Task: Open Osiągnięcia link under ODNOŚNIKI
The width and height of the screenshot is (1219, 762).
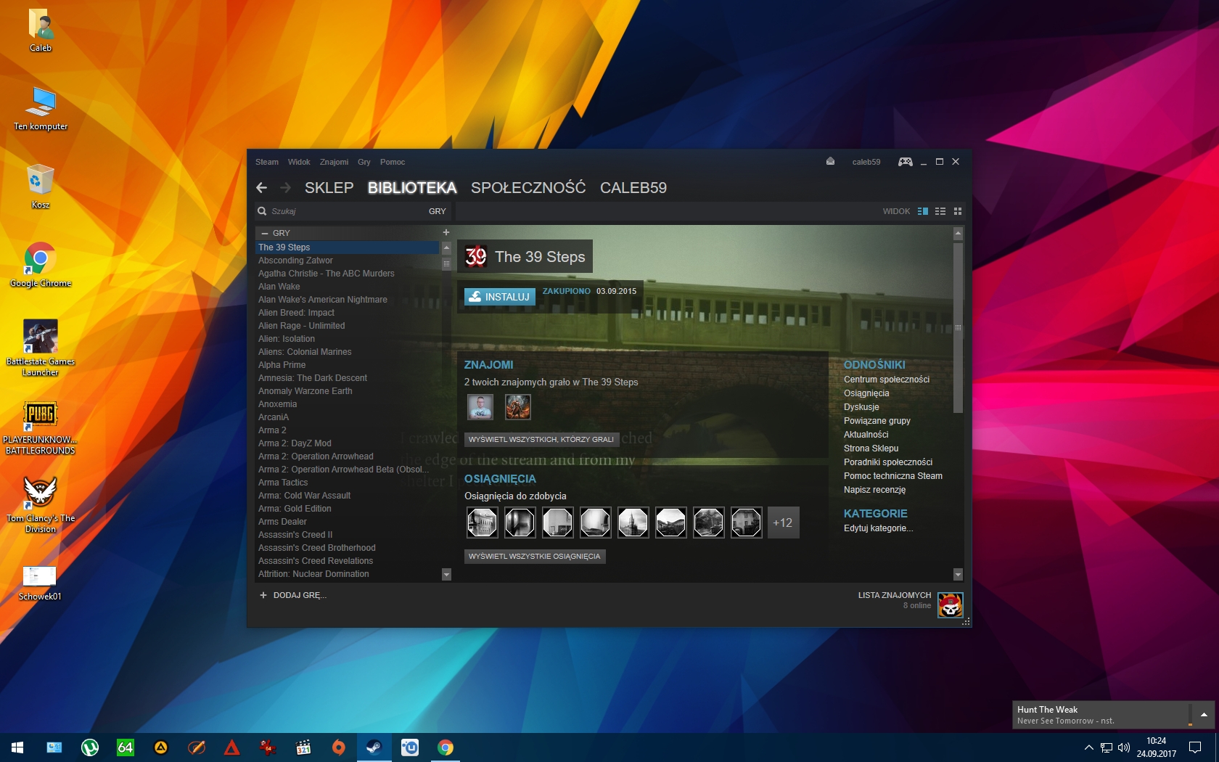Action: (x=866, y=393)
